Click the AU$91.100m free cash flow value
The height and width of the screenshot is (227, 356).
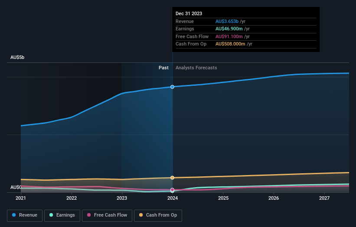(x=229, y=36)
